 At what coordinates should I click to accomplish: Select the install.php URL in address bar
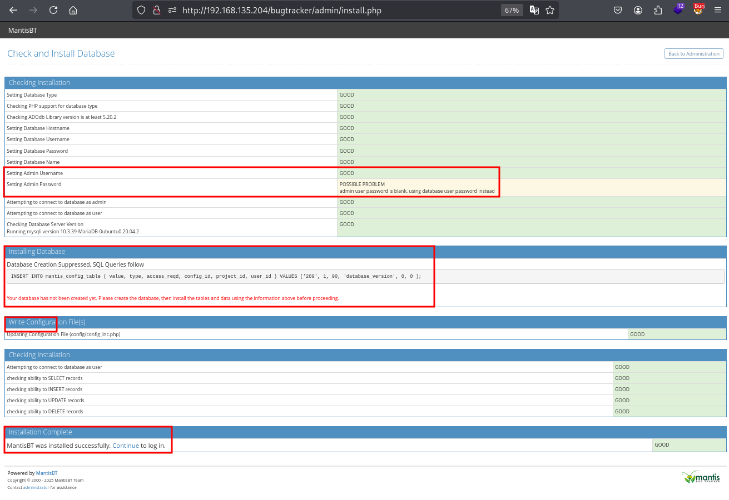(x=282, y=10)
